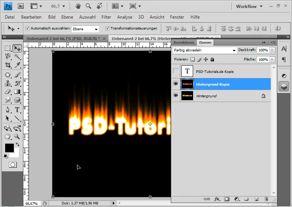The image size is (292, 207).
Task: Select the Zoom tool in toolbox
Action: 17,137
